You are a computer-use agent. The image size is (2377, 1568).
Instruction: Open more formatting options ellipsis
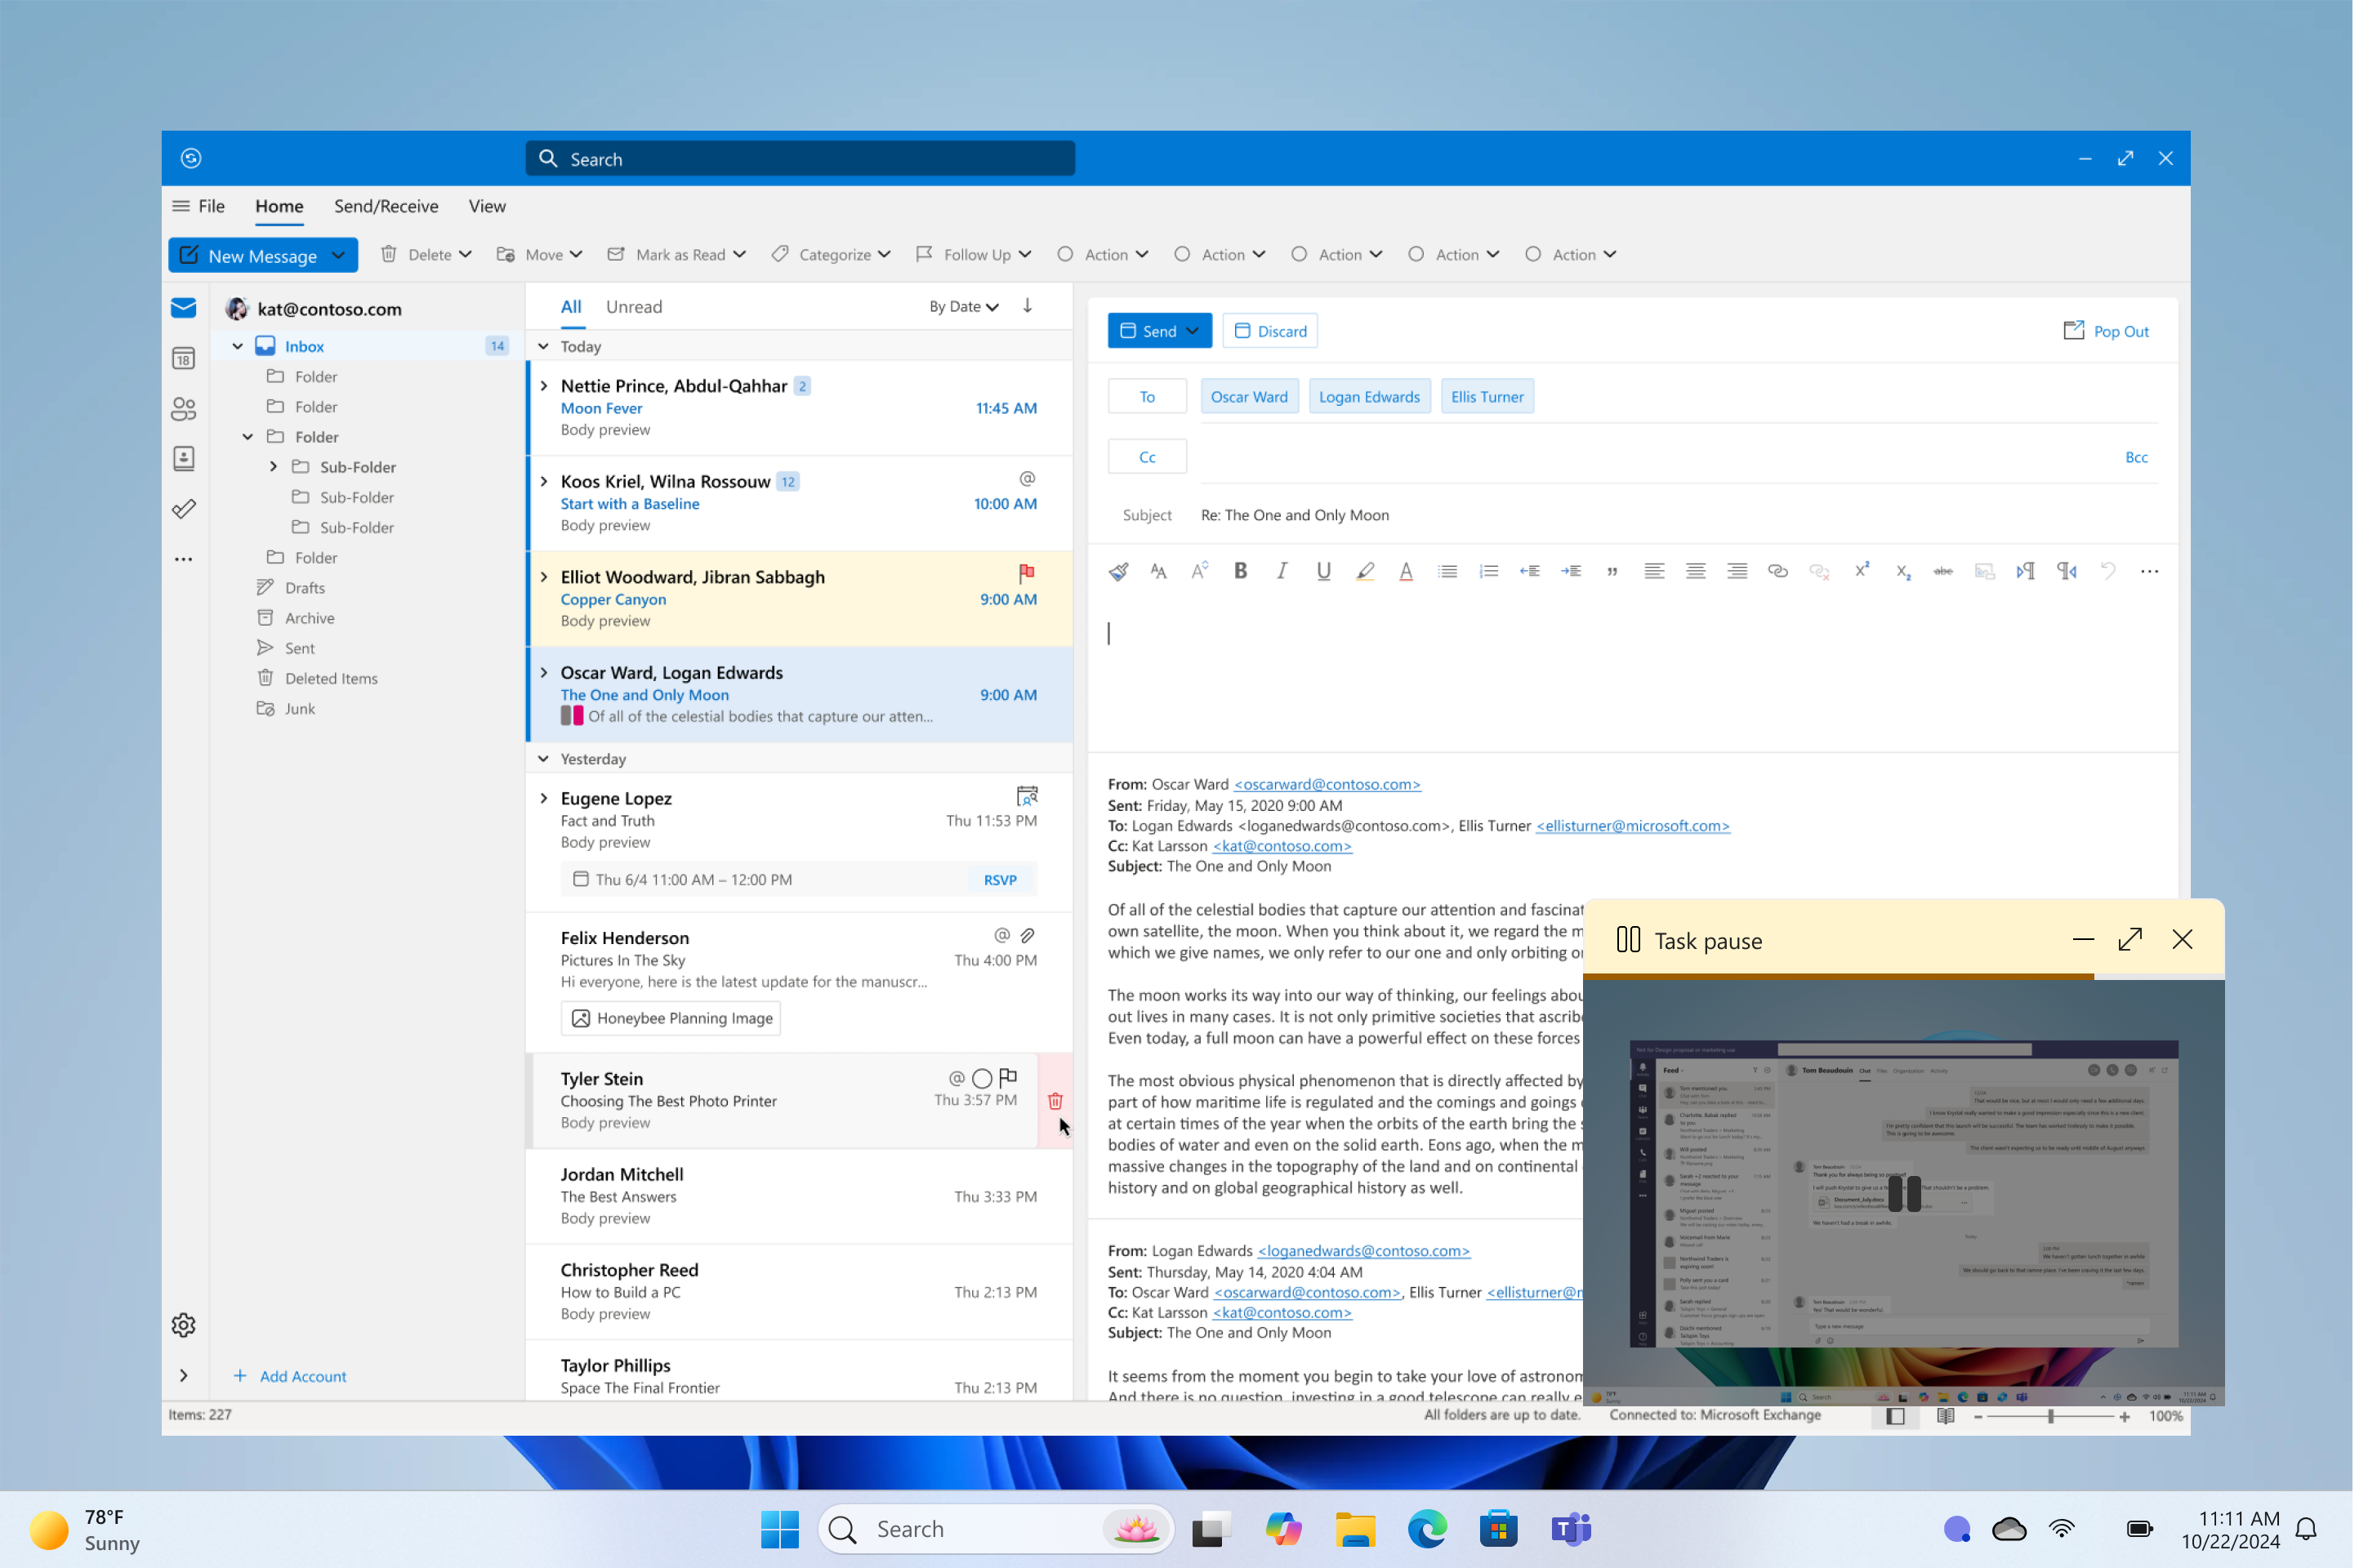coord(2171,577)
